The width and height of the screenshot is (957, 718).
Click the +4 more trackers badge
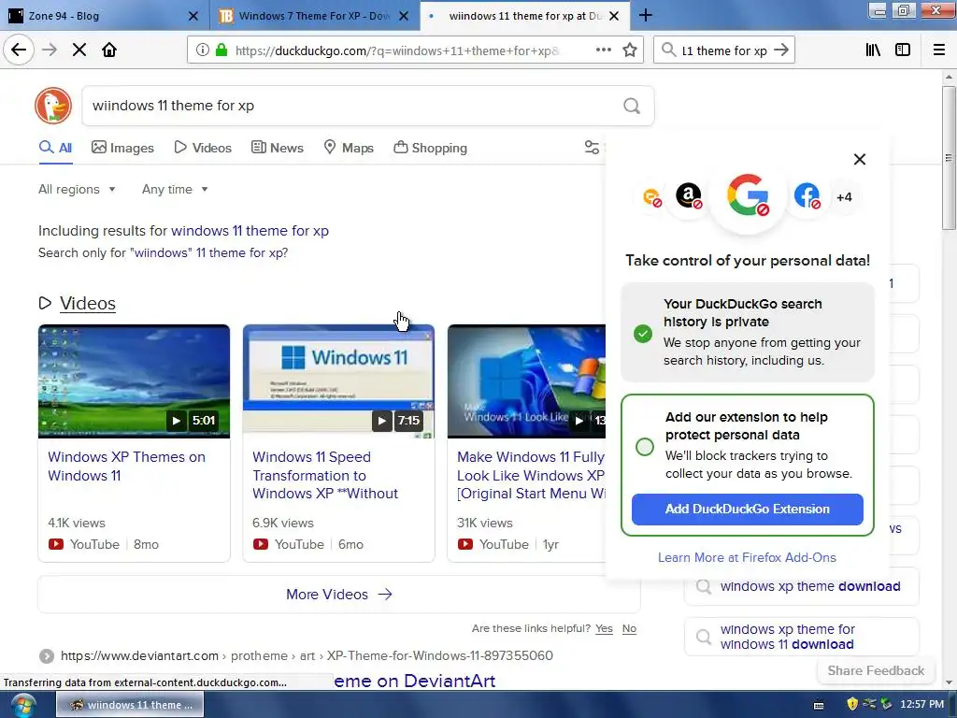[x=844, y=197]
